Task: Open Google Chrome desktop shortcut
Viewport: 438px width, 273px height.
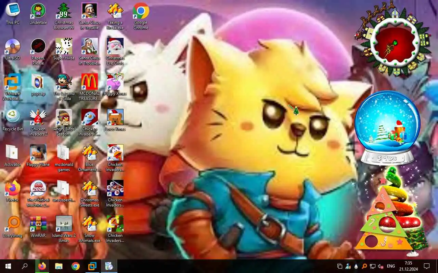Action: tap(141, 17)
